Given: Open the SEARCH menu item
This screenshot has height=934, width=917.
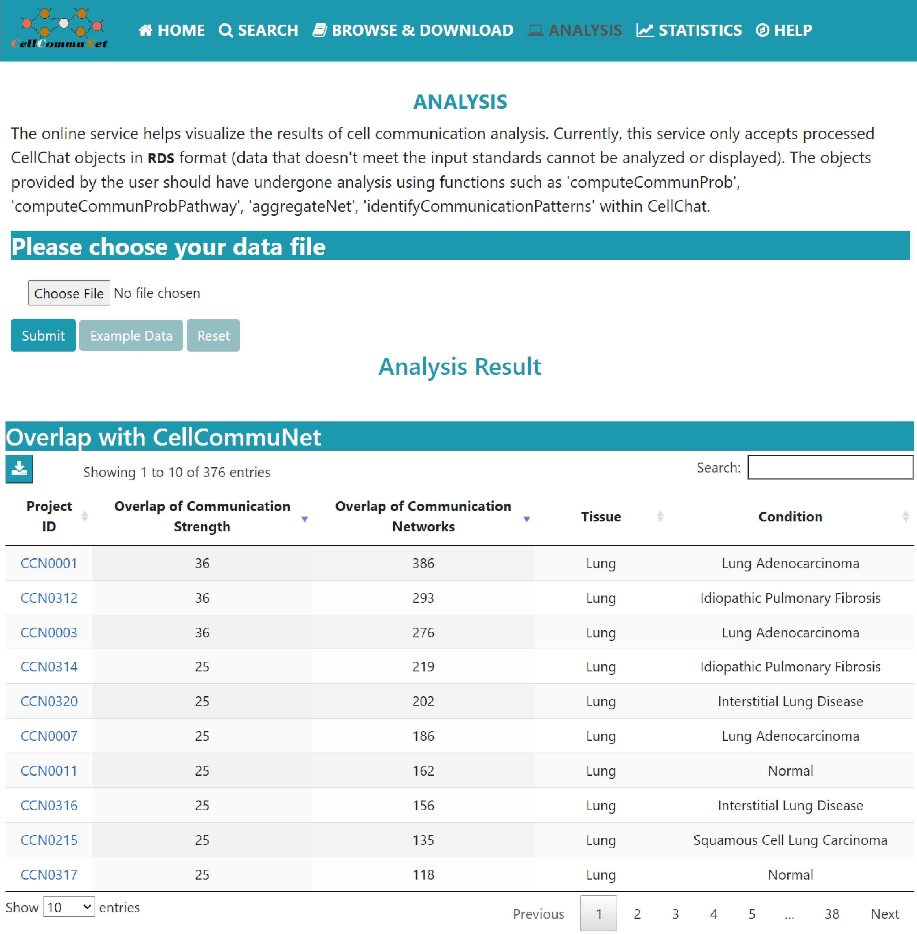Looking at the screenshot, I should pos(258,30).
